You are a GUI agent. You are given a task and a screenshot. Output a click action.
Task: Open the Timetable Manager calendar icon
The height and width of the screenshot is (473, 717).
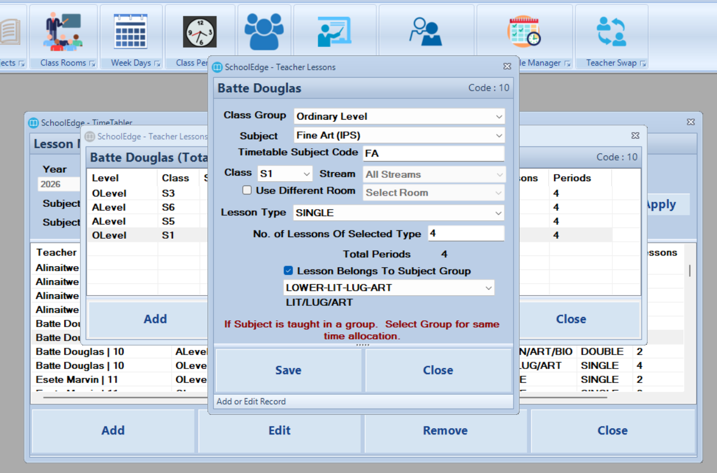pyautogui.click(x=523, y=31)
